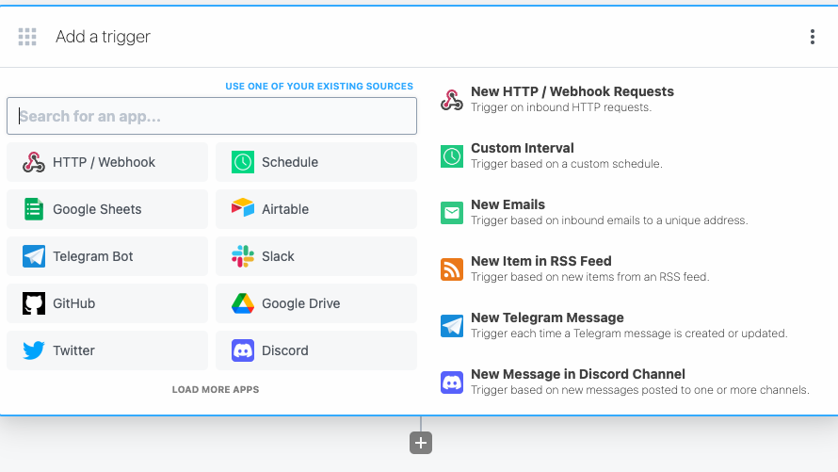The height and width of the screenshot is (472, 838).
Task: Open the three-dot options menu
Action: pos(813,37)
